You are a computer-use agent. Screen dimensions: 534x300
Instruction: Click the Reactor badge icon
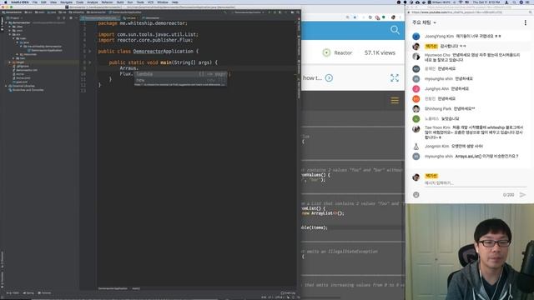[x=326, y=52]
